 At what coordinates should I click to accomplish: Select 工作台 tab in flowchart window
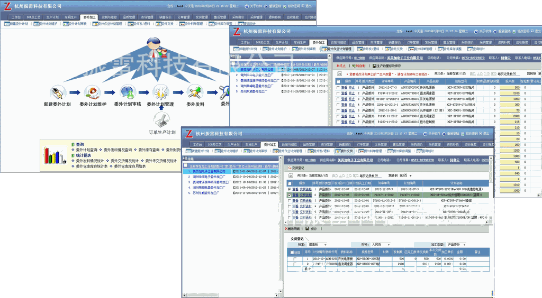click(16, 17)
